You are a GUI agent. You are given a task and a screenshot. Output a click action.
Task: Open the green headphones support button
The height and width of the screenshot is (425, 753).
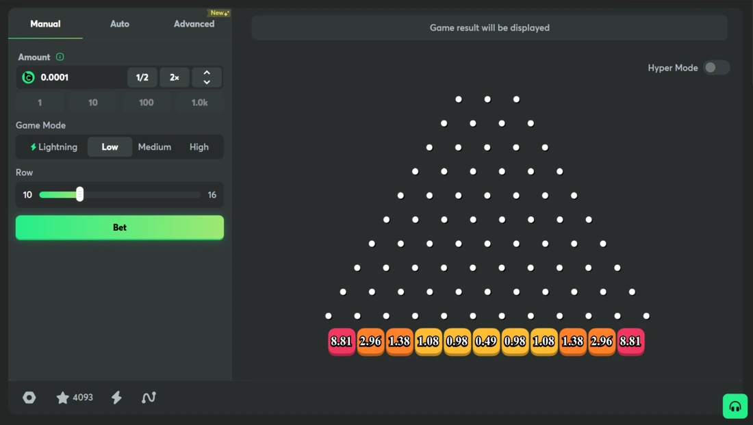[x=735, y=406]
